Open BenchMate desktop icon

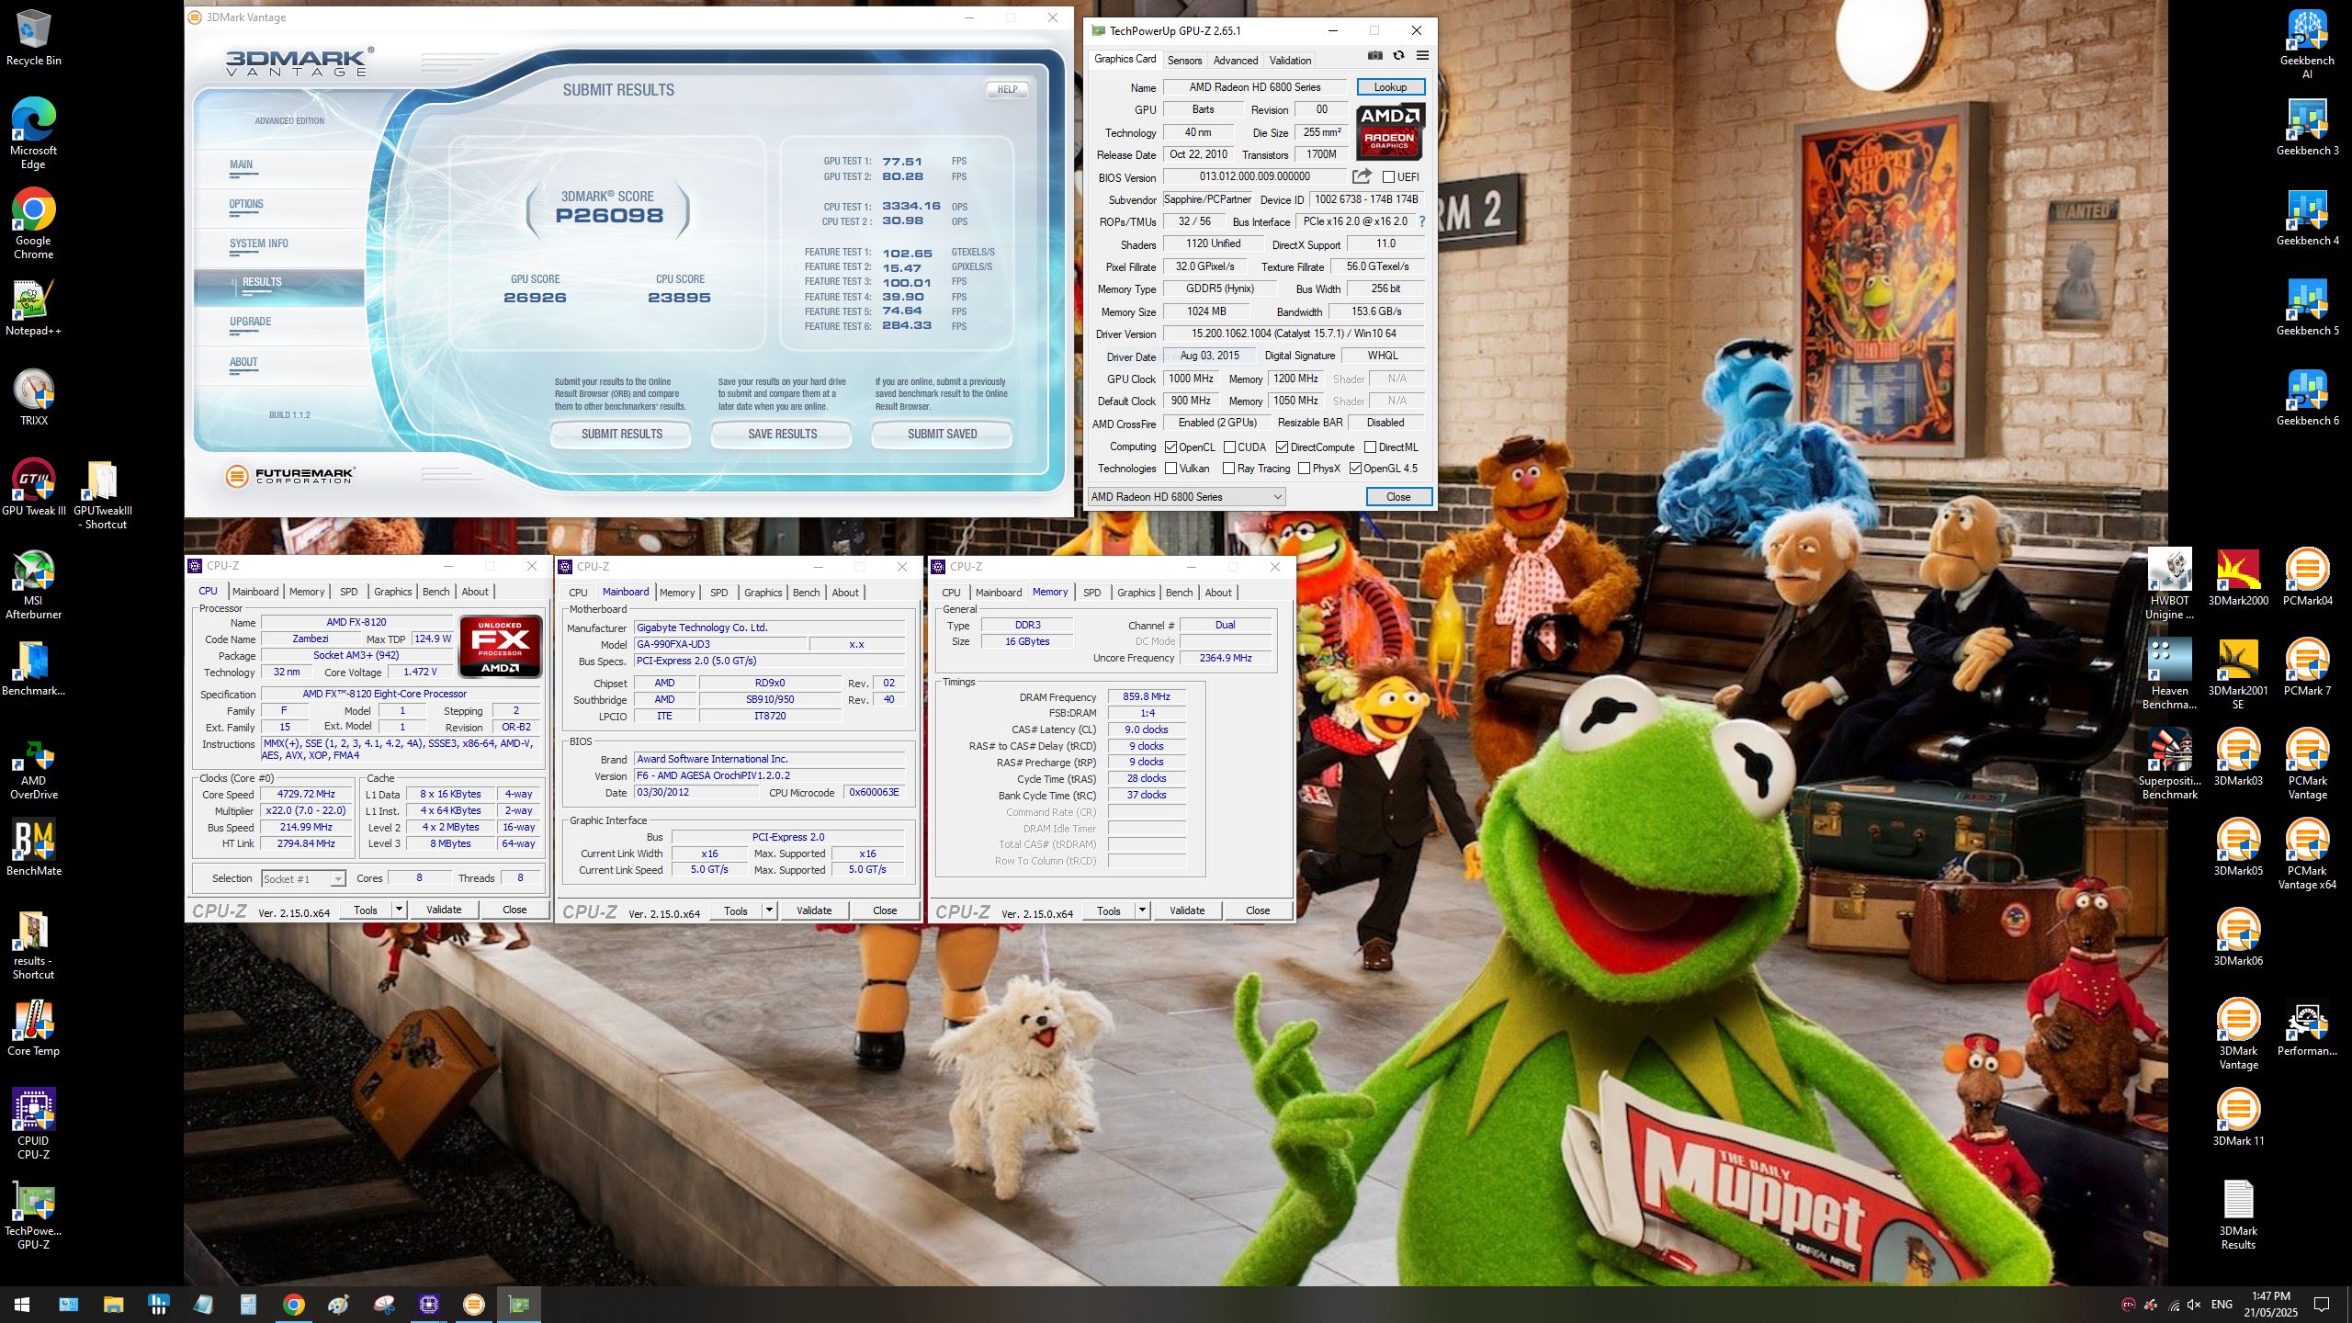pos(33,848)
